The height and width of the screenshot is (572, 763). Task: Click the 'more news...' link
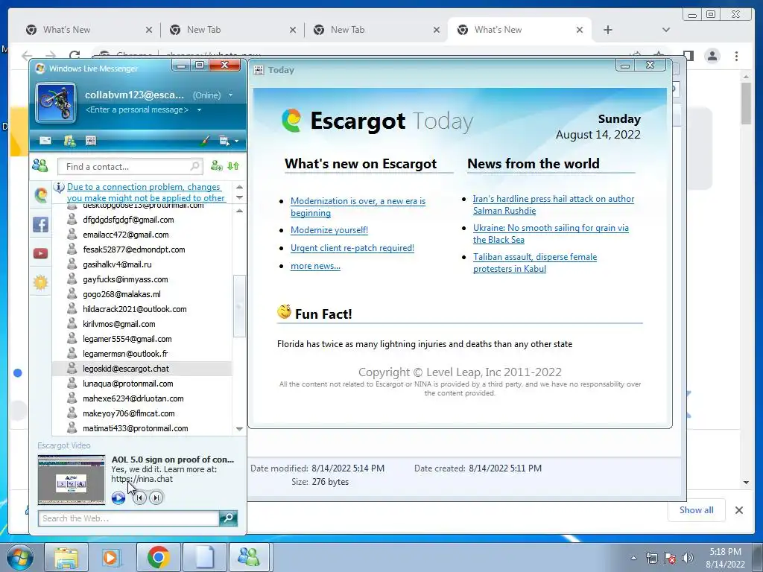315,266
